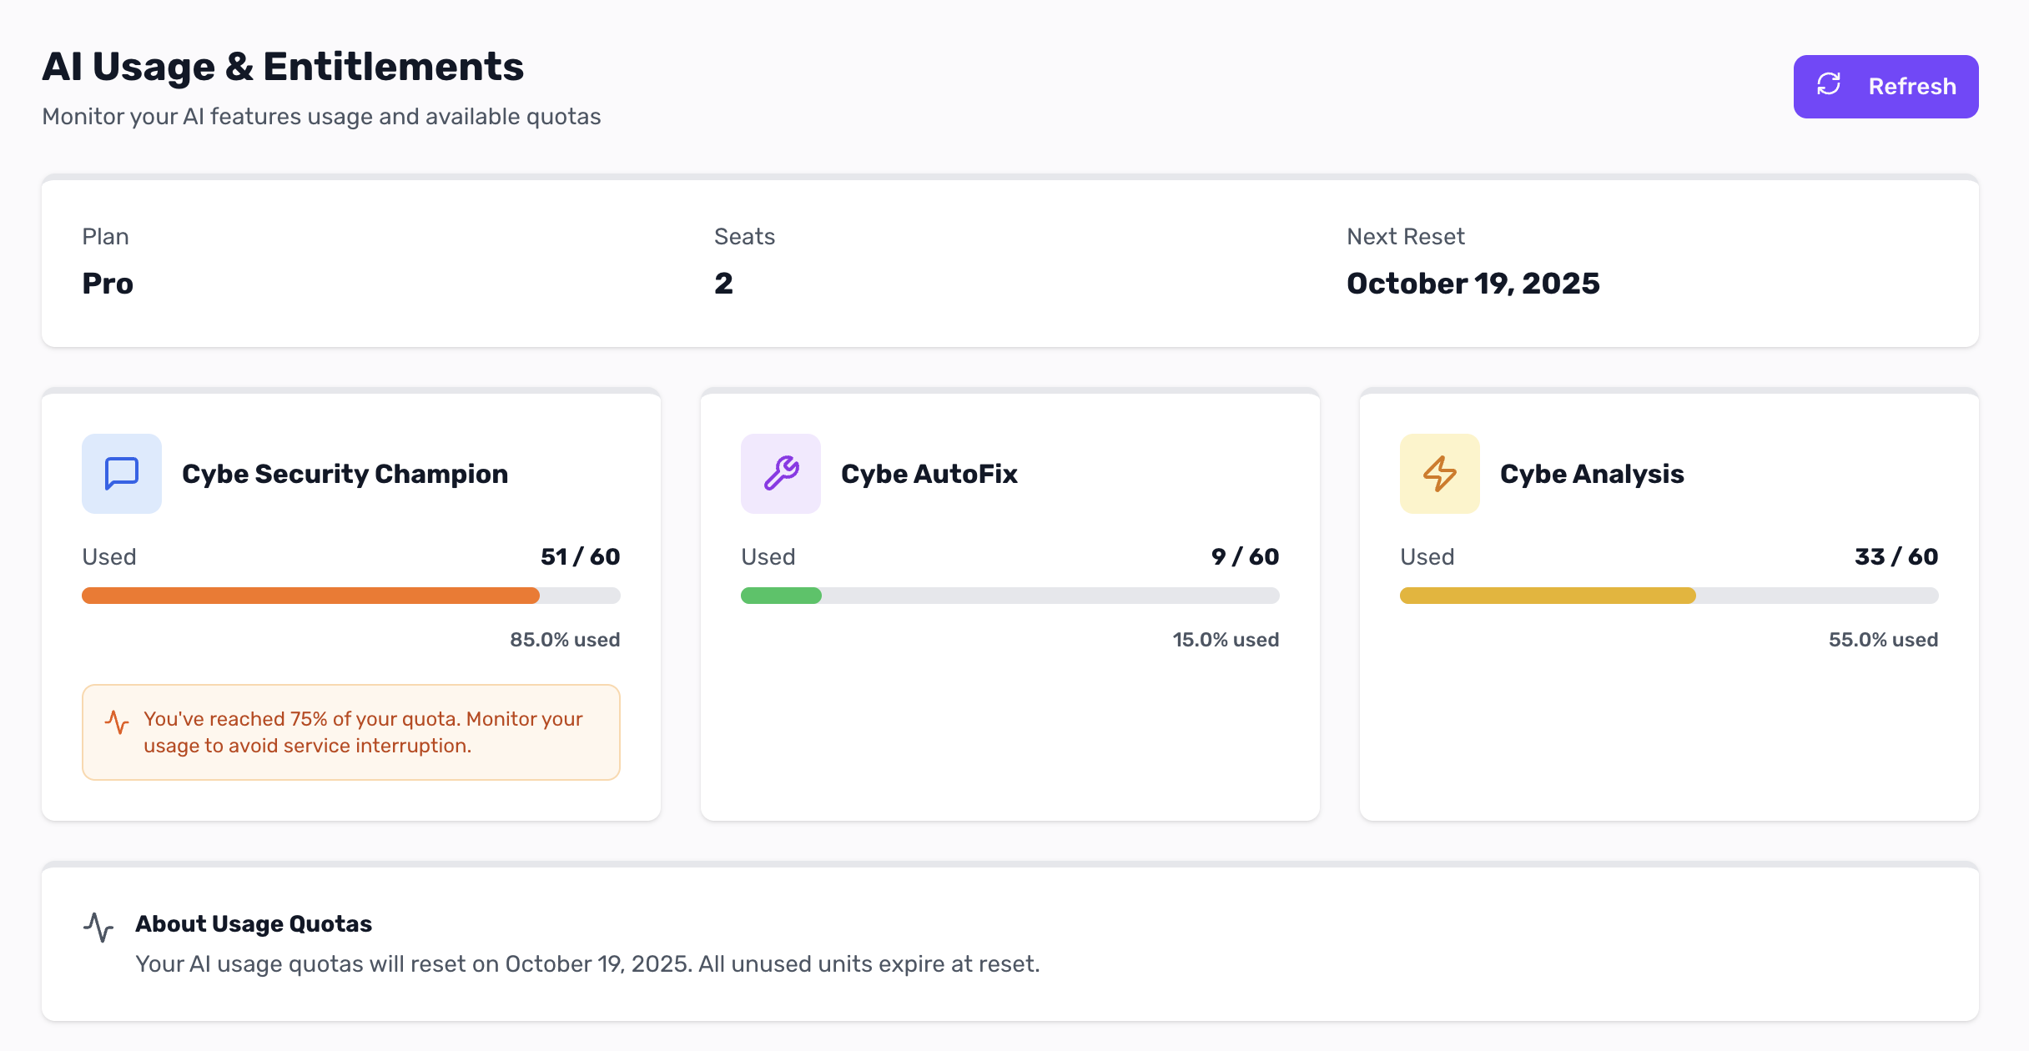Click the quota warning message banner

coord(350,732)
